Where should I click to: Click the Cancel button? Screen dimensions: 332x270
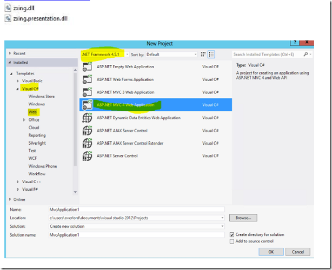pos(298,252)
